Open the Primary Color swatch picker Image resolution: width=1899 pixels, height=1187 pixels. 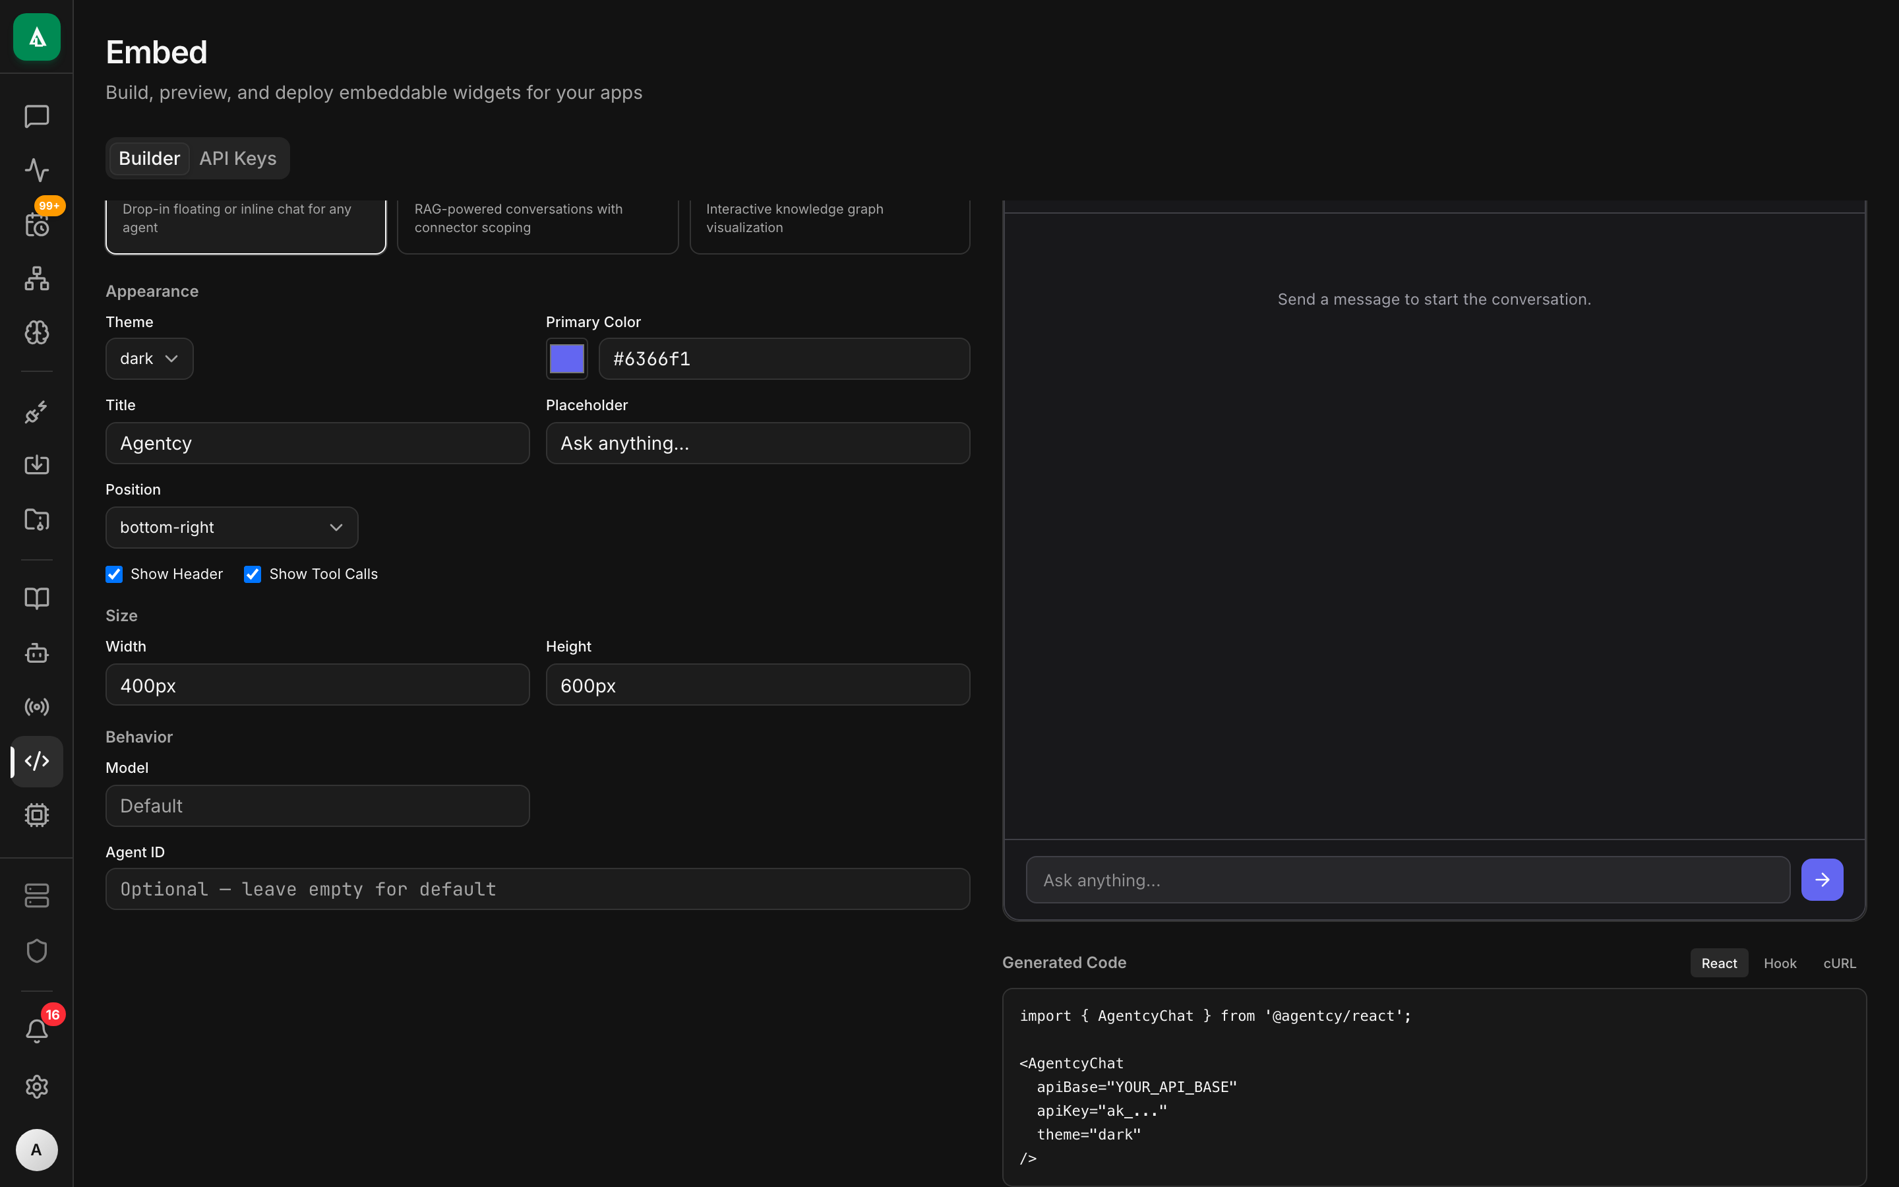click(x=566, y=358)
